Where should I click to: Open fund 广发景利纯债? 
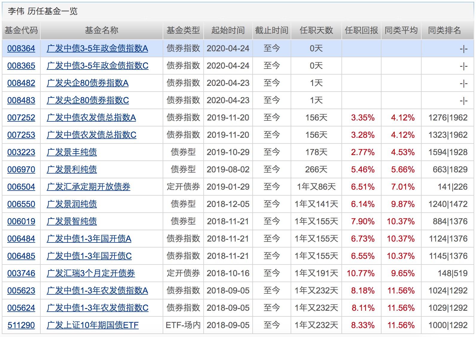[72, 169]
